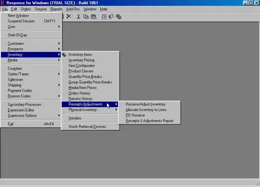View Returns History
This screenshot has height=187, width=260.
(90, 99)
